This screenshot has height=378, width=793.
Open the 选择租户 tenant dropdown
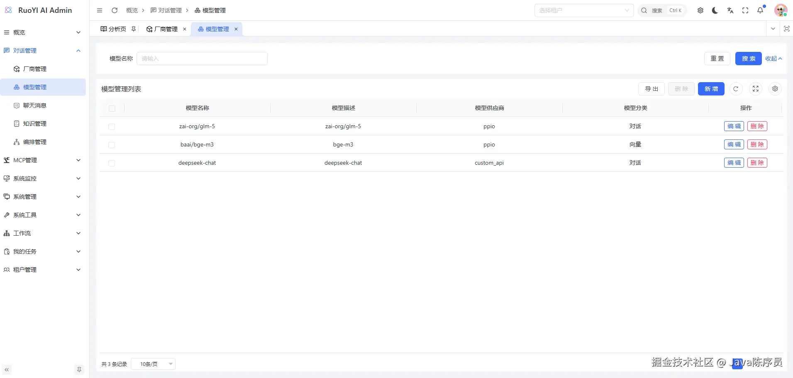(584, 10)
